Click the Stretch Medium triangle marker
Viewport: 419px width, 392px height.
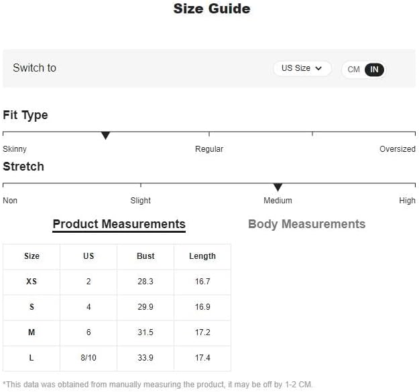click(278, 187)
